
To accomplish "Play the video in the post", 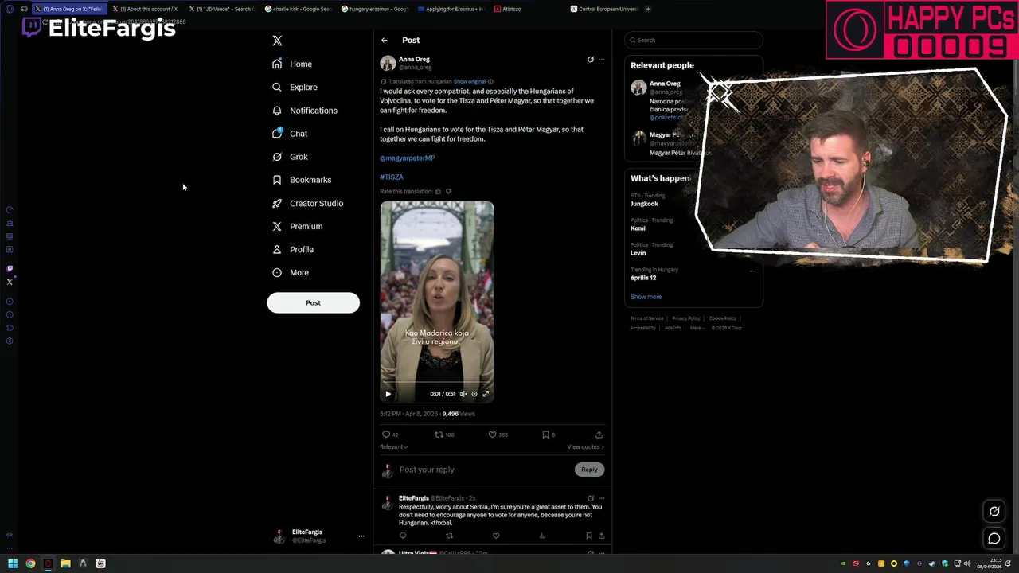I will click(388, 394).
